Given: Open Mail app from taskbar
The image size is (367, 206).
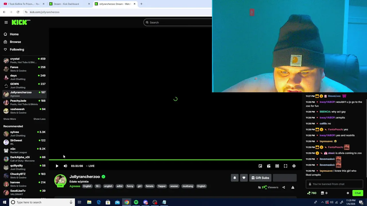Looking at the screenshot, I should pos(117,202).
